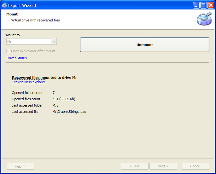Click the Recovered files mounted to drive text
Viewport: 216px width, 174px height.
coord(44,78)
